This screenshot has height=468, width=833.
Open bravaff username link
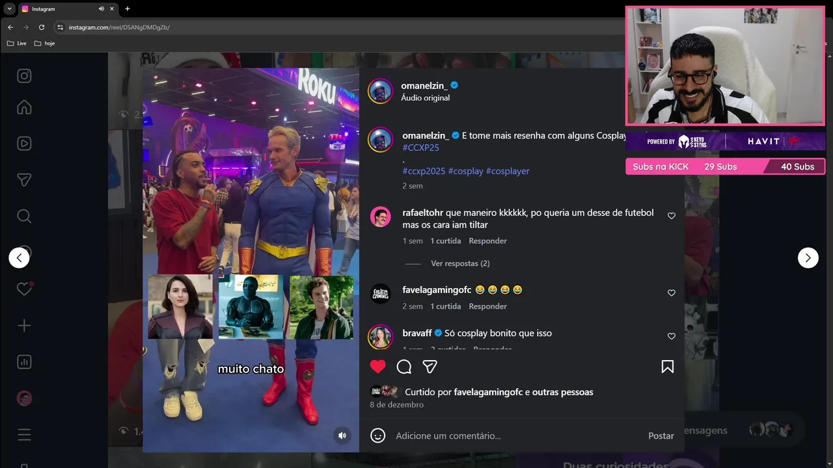click(x=417, y=333)
